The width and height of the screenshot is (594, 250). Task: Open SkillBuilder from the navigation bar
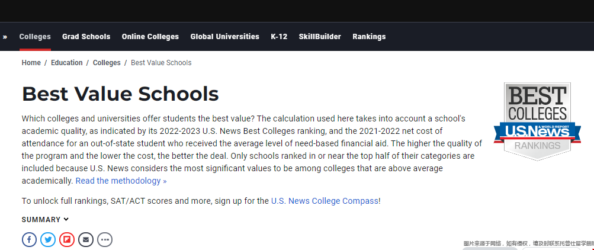pyautogui.click(x=320, y=37)
